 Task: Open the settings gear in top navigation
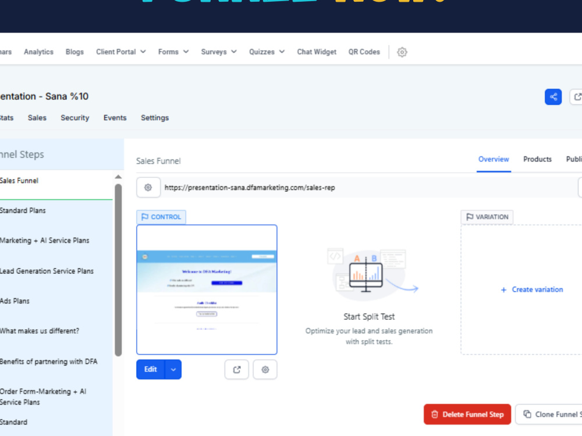402,52
